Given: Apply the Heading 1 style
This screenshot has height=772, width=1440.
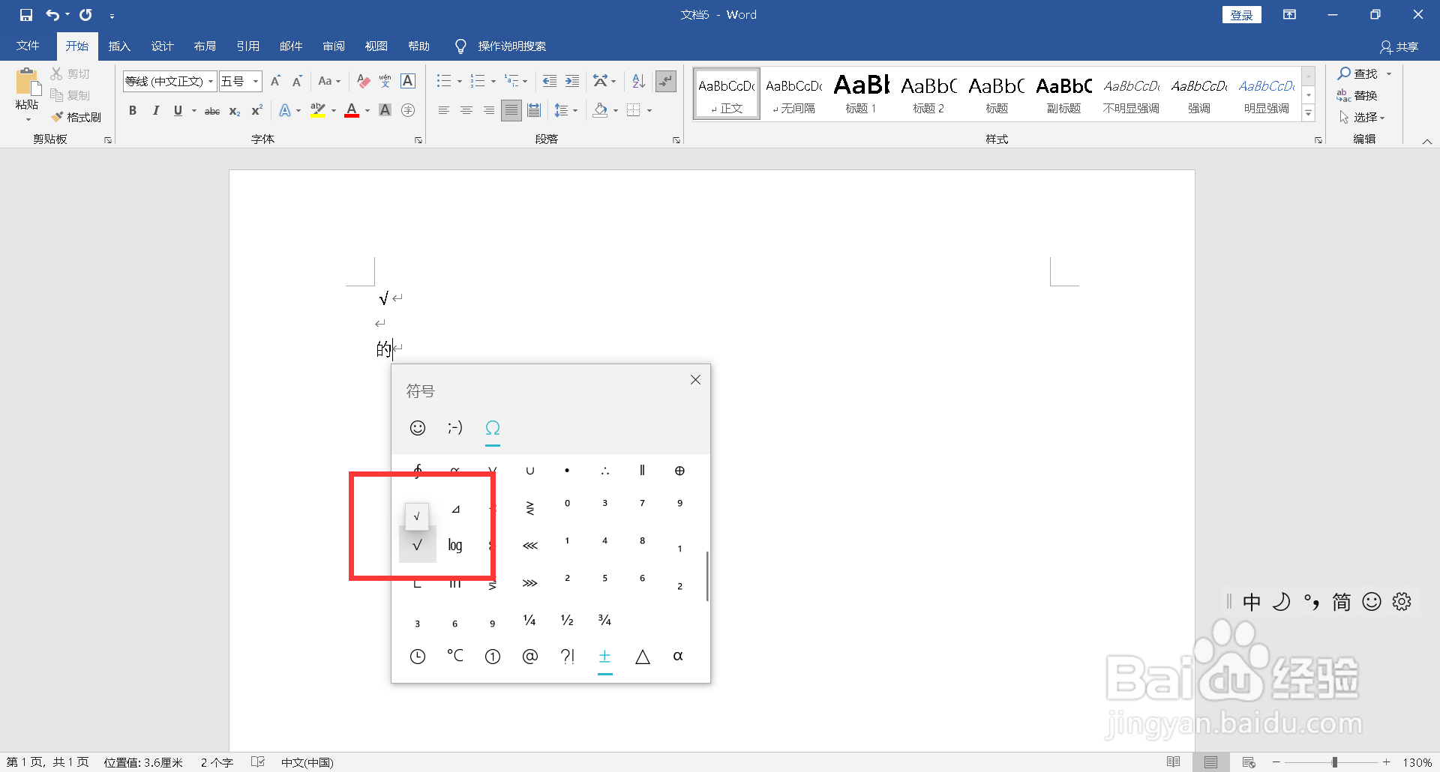Looking at the screenshot, I should (x=861, y=93).
